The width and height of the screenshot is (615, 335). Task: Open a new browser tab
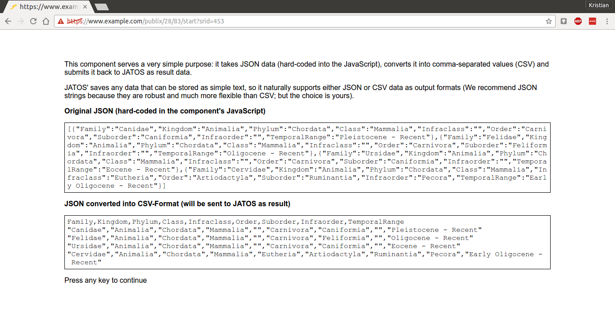click(x=102, y=7)
